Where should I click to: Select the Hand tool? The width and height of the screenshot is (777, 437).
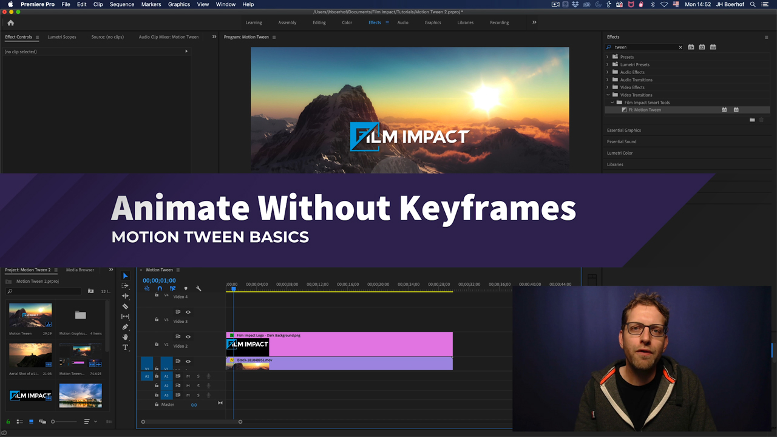coord(125,337)
